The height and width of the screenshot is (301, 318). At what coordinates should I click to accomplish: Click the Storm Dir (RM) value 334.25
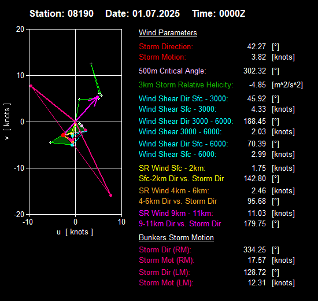coord(255,249)
